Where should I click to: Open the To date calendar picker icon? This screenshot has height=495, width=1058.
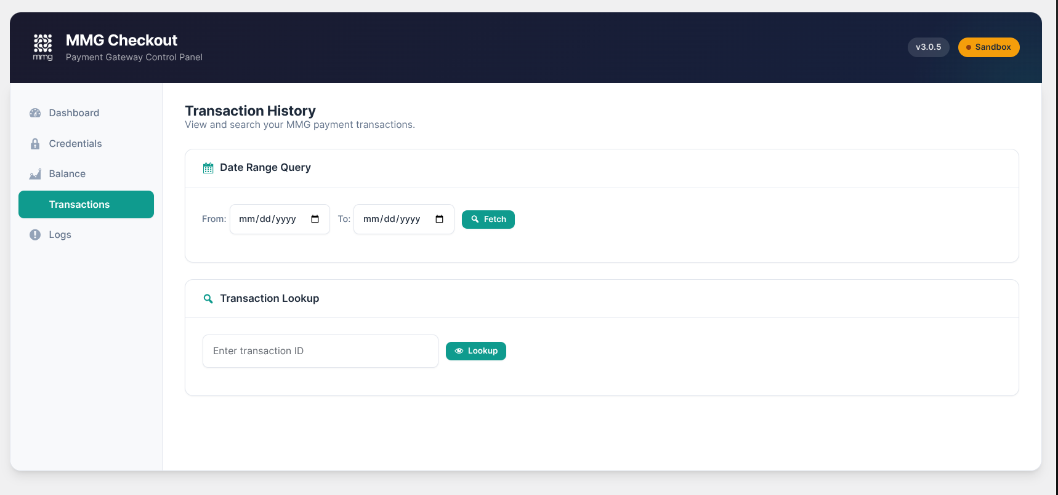click(440, 220)
